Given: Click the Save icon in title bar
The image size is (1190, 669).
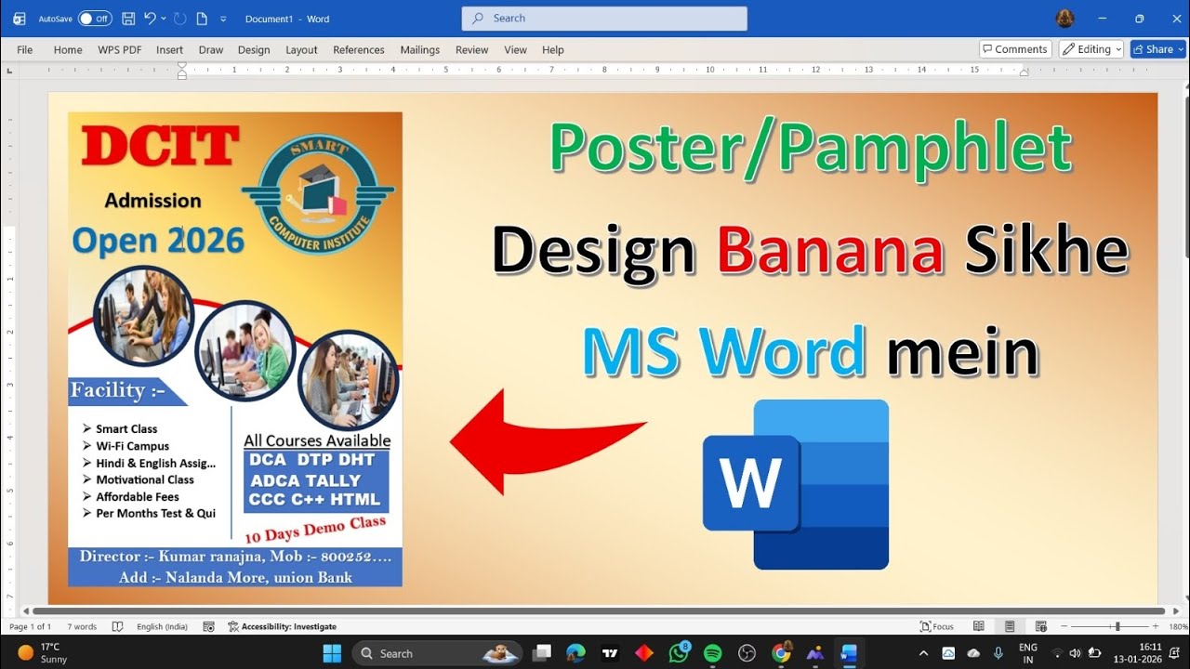Looking at the screenshot, I should tap(128, 19).
